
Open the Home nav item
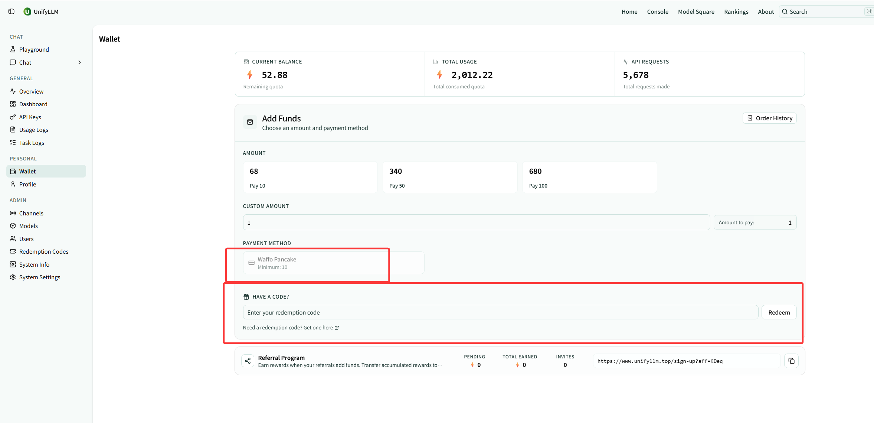coord(629,12)
